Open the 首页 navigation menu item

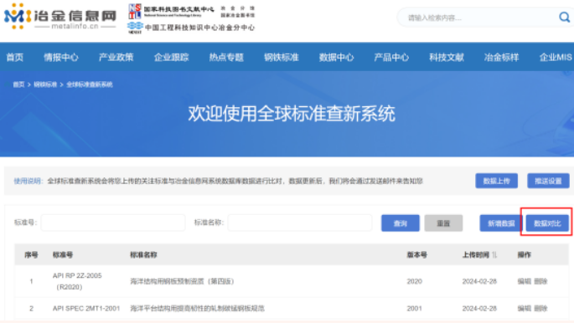coord(15,57)
